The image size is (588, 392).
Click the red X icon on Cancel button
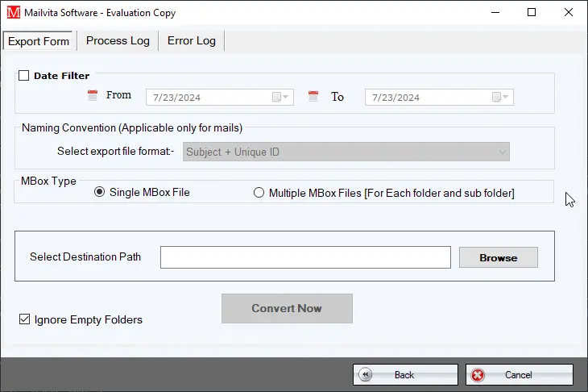pos(478,375)
